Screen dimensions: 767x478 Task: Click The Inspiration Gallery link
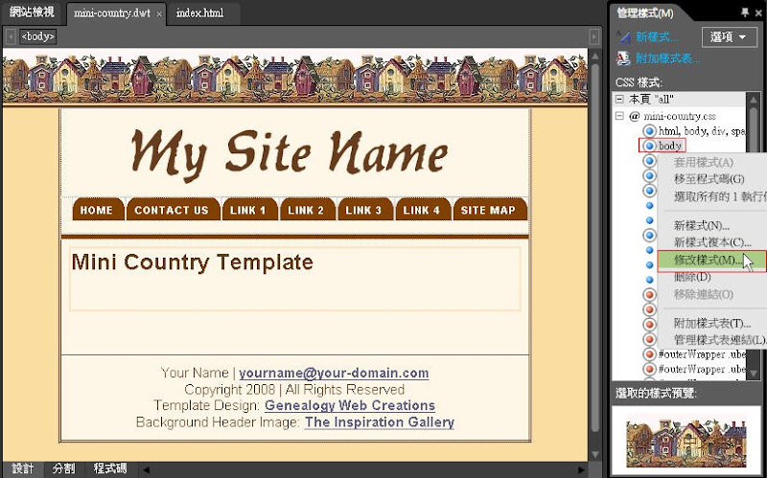pyautogui.click(x=380, y=422)
